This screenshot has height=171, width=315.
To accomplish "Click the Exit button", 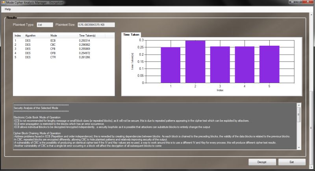I will click(292, 162).
